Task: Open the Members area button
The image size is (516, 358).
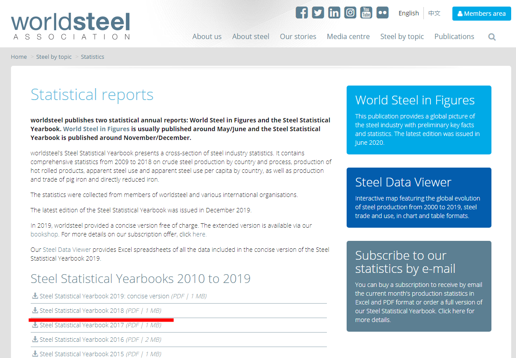Action: 481,14
